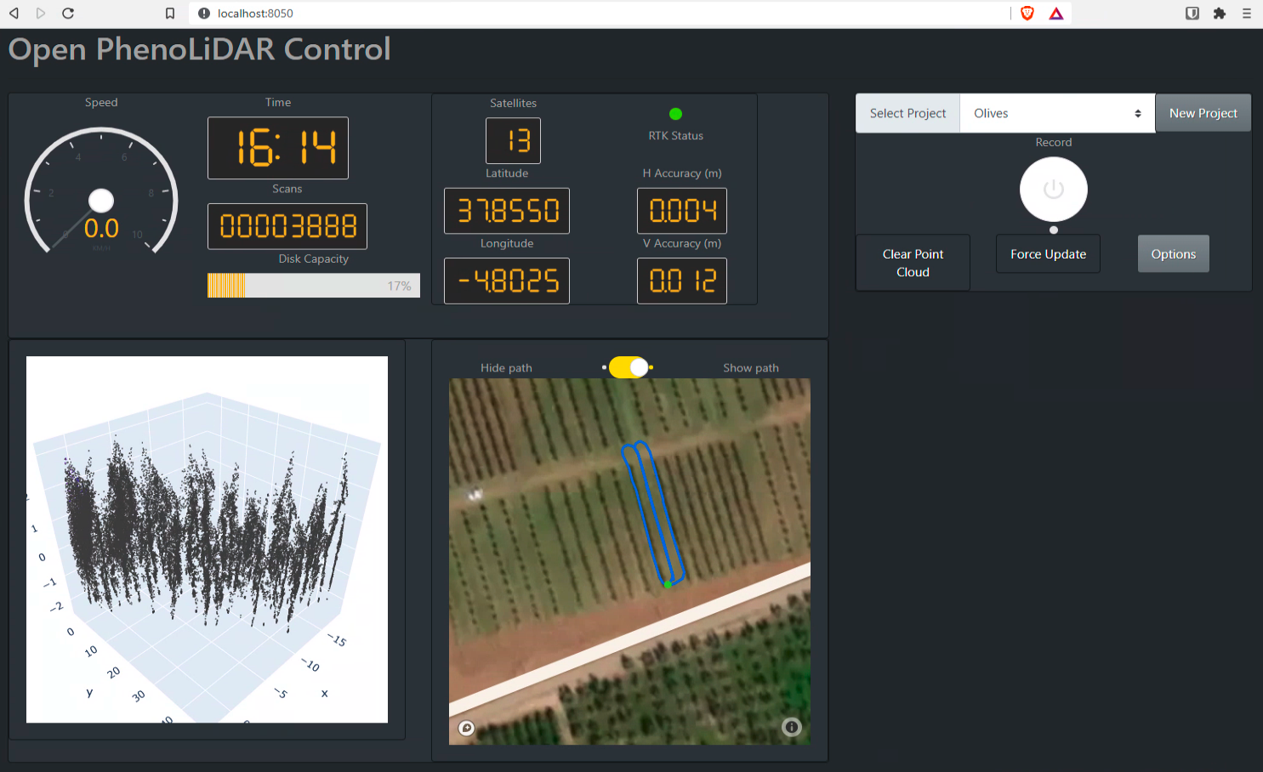Click the green RTK Status indicator
Screen dimensions: 1263x772
[675, 114]
